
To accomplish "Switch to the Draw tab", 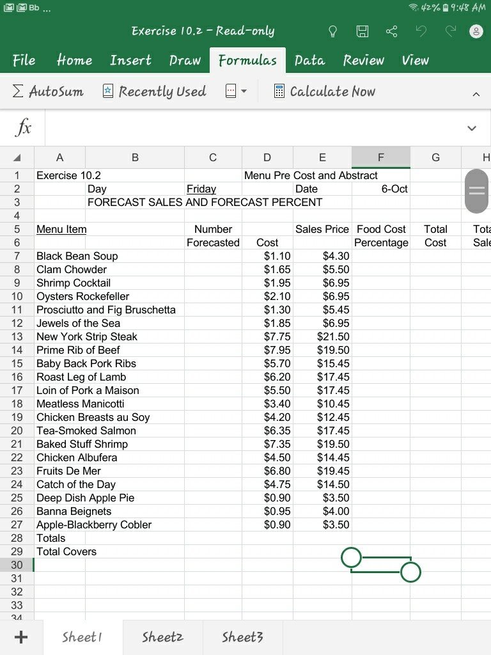I will [185, 60].
